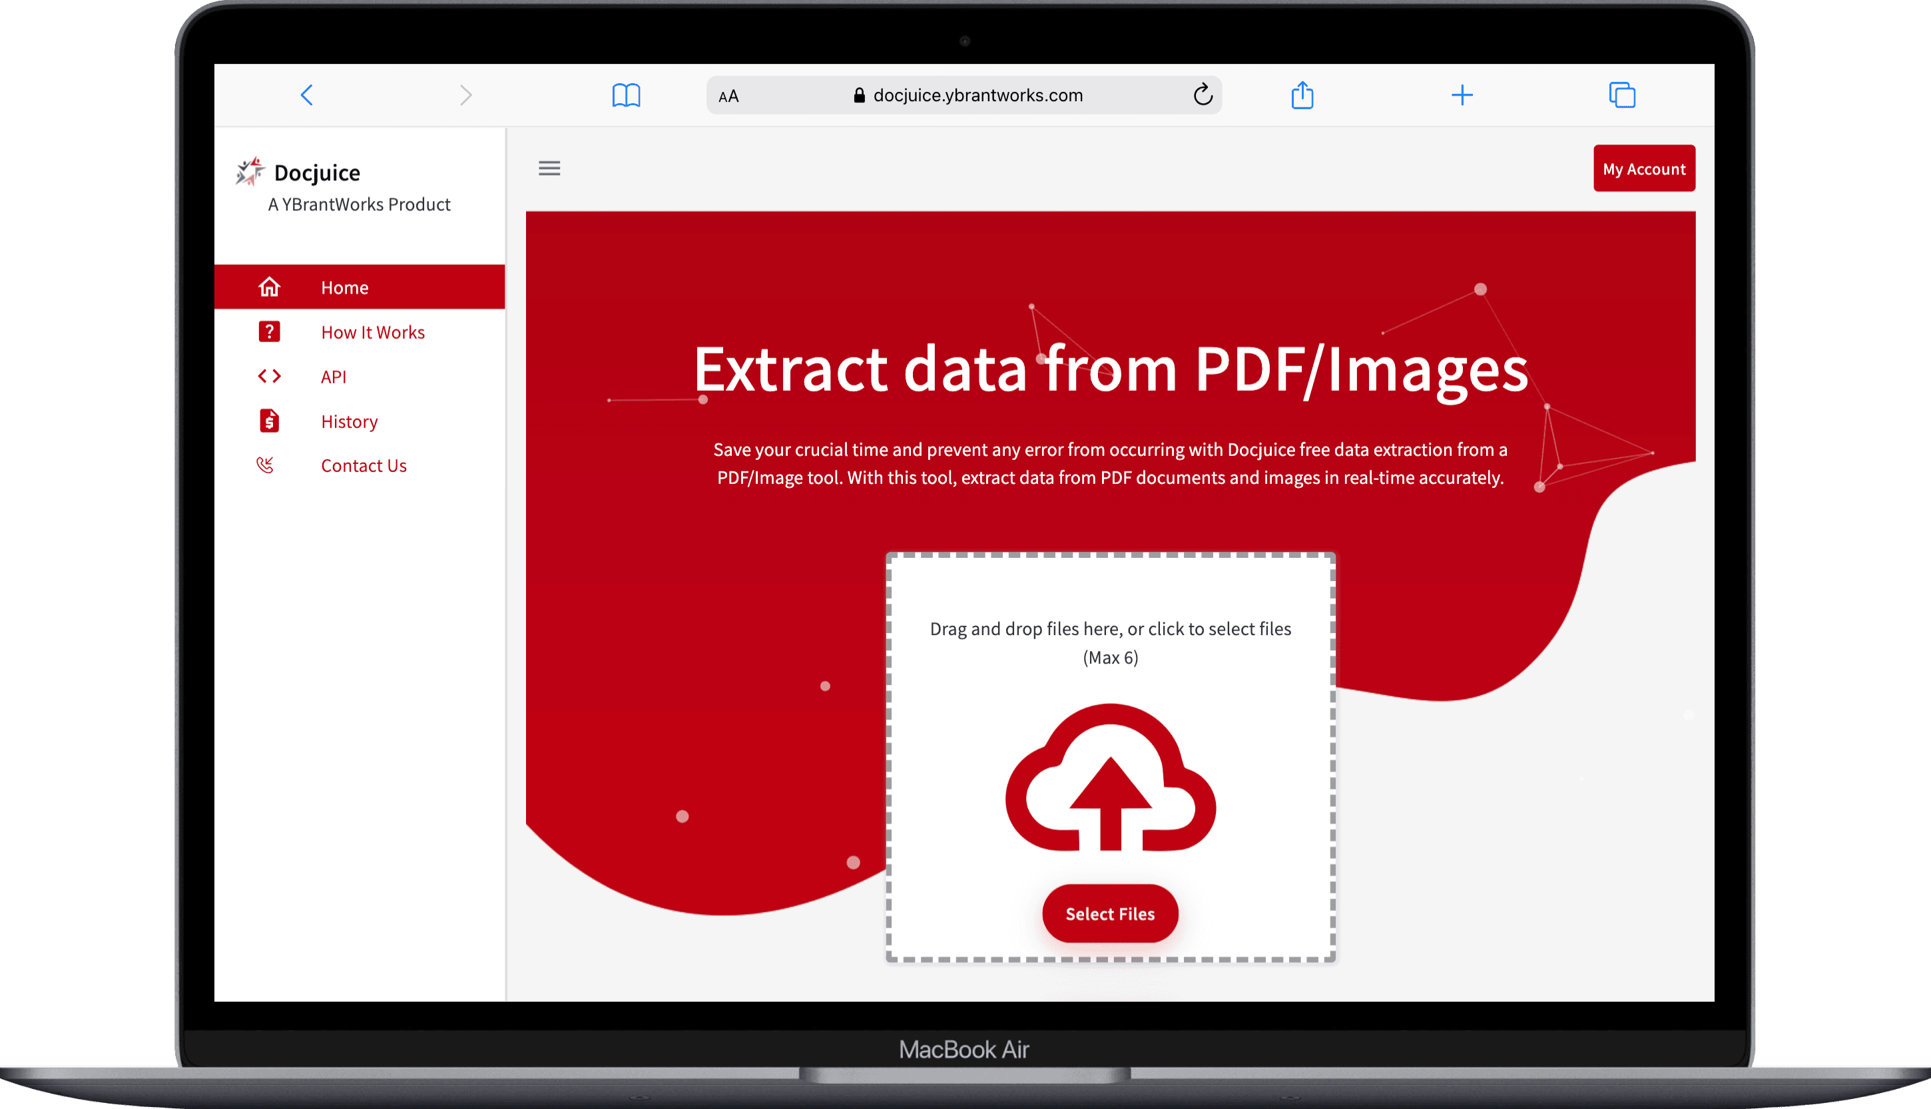The width and height of the screenshot is (1931, 1109).
Task: Click 'A YBrantWorks Product' tagline
Action: pos(359,204)
